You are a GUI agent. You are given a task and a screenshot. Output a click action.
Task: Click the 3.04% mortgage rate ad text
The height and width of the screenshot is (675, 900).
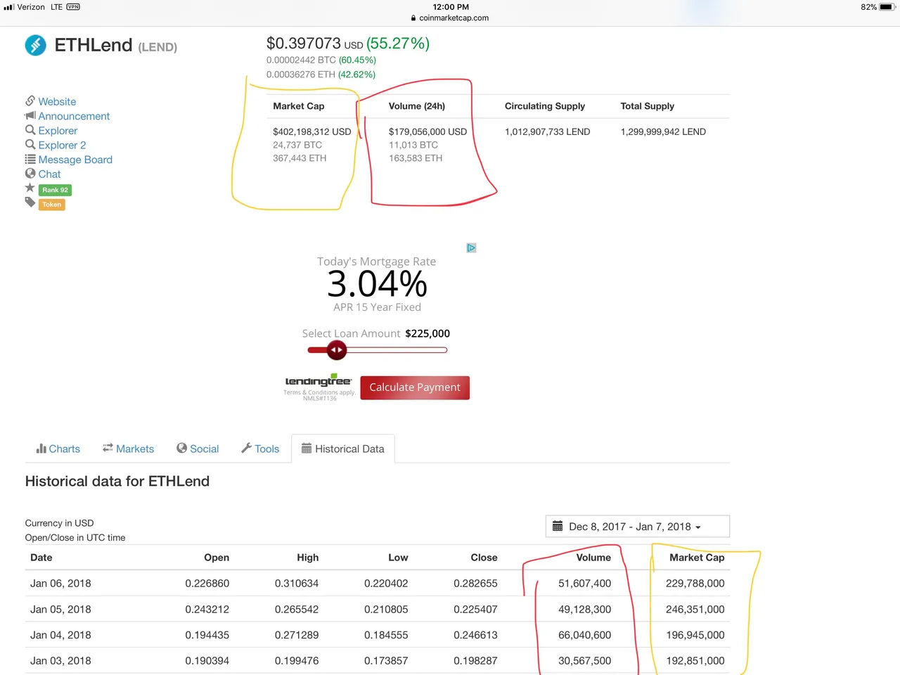click(377, 284)
